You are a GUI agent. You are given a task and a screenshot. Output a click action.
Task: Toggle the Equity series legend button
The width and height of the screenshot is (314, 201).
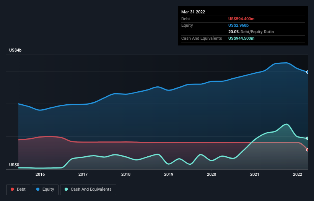click(45, 190)
